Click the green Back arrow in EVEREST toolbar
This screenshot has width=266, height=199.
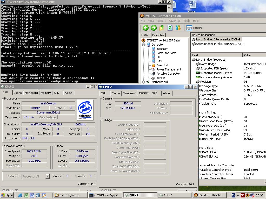(x=145, y=27)
